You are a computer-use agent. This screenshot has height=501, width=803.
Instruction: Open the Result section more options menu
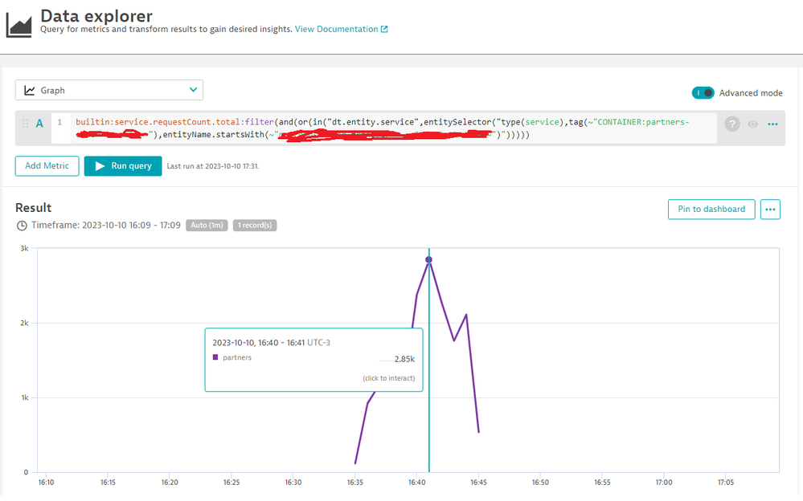coord(770,210)
